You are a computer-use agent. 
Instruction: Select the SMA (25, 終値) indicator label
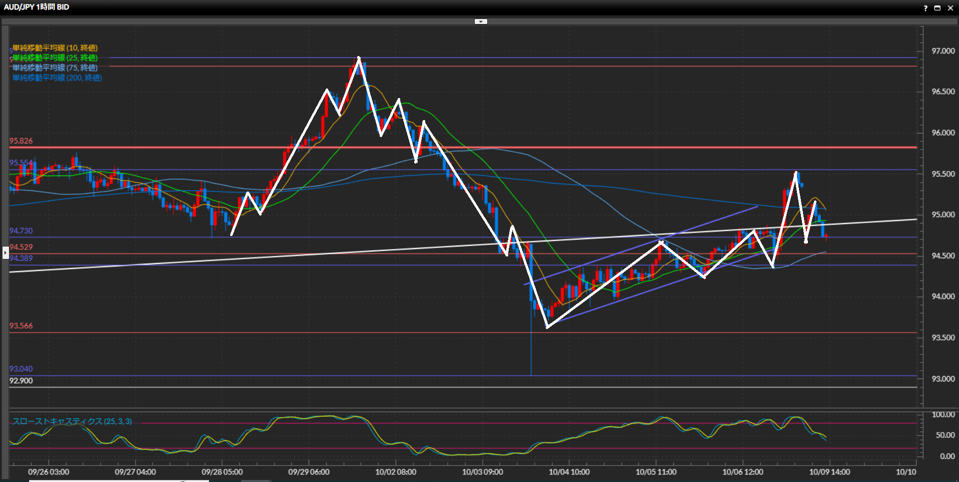click(x=55, y=58)
